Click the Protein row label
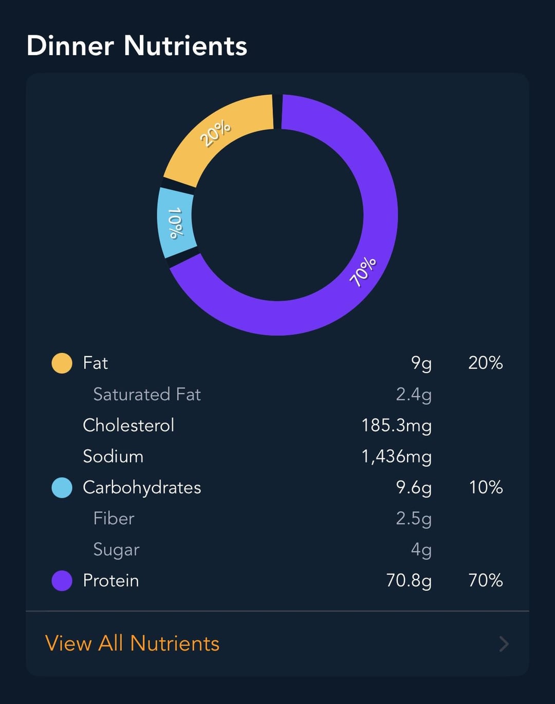The image size is (555, 704). pyautogui.click(x=111, y=580)
